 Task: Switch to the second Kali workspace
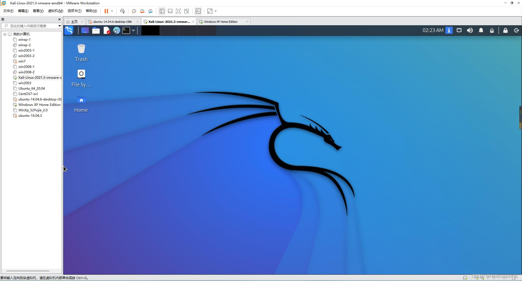(x=169, y=30)
